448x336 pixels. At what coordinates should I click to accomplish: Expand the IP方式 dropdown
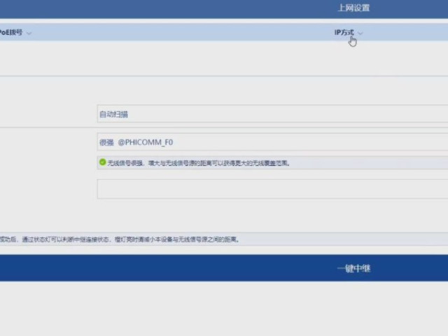tap(349, 33)
